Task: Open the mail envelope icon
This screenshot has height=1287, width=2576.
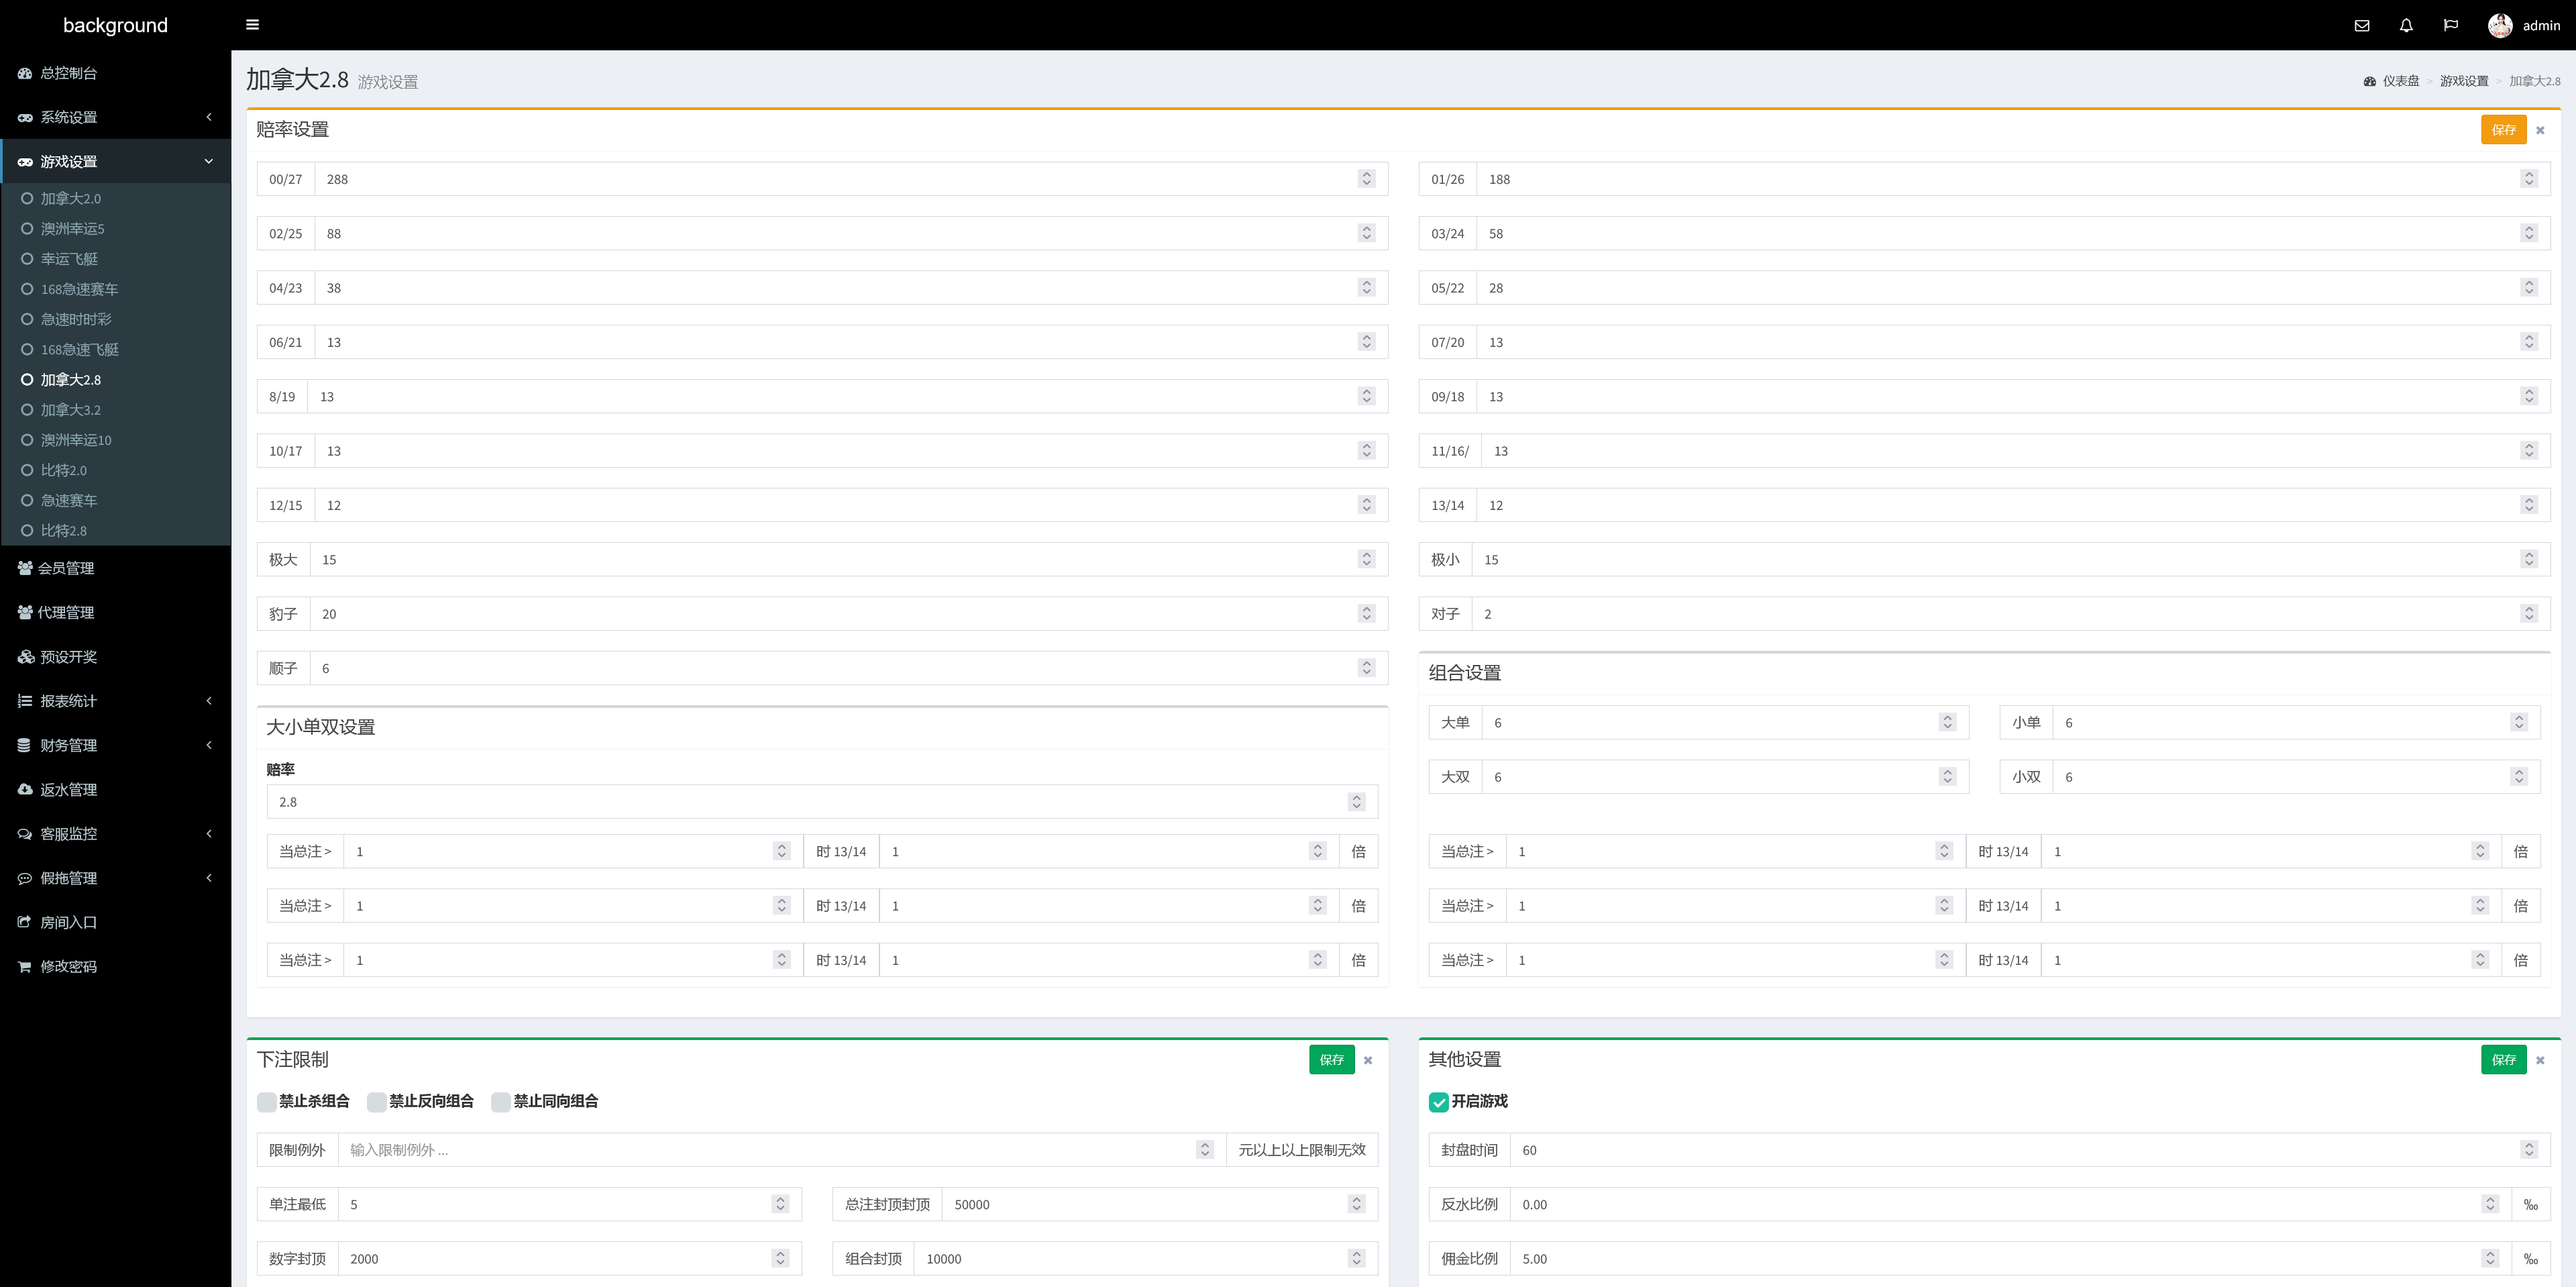Action: point(2361,26)
